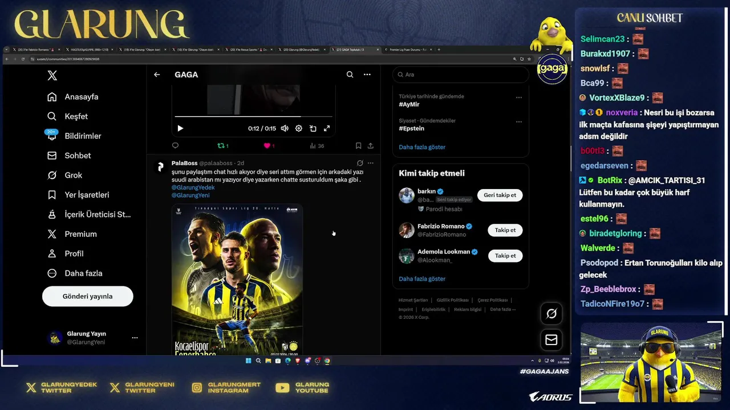Open GAGA community more options
Image resolution: width=730 pixels, height=410 pixels.
(367, 75)
